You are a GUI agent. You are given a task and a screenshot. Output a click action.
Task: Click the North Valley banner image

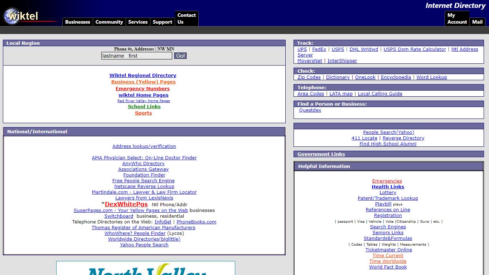146,268
